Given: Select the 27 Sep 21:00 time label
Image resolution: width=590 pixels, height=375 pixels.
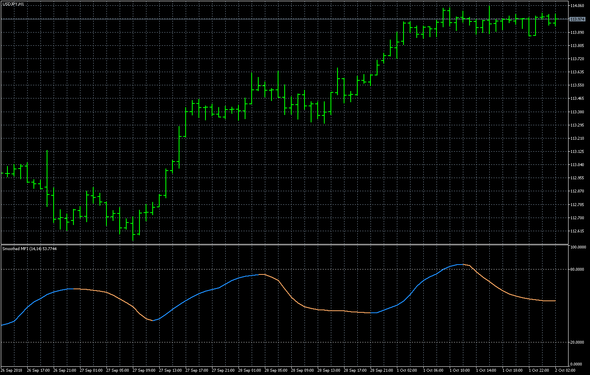Looking at the screenshot, I should (x=223, y=370).
